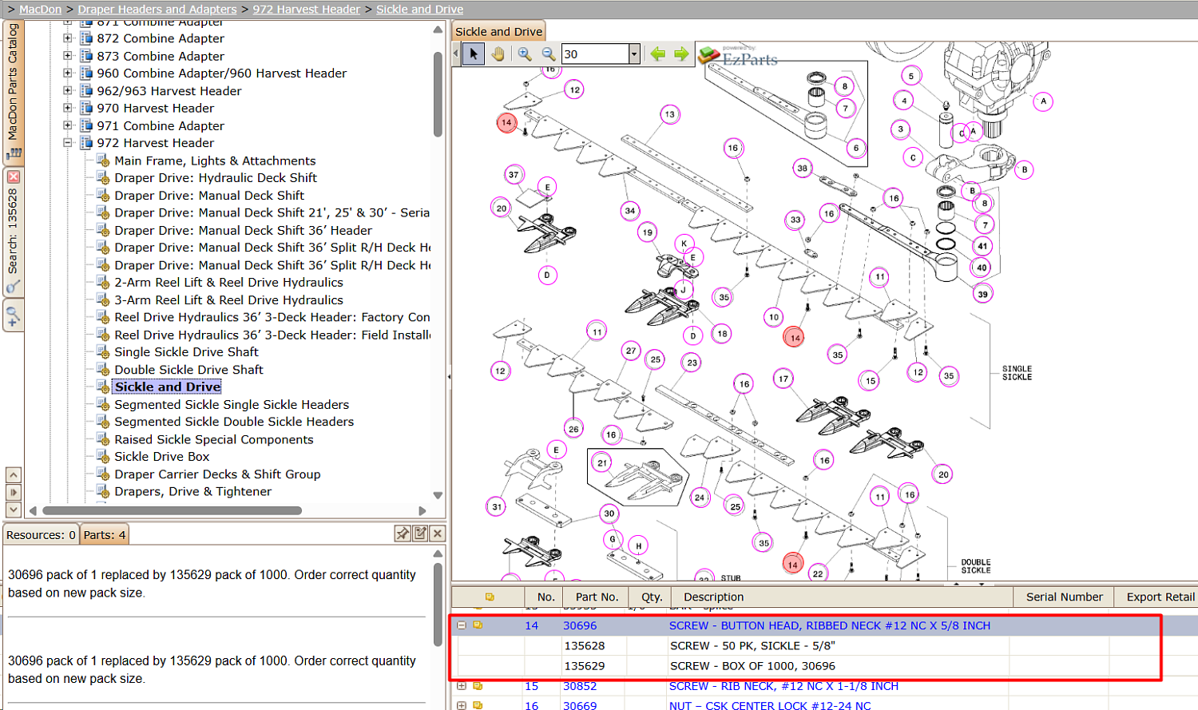Viewport: 1198px width, 710px height.
Task: Switch to the Parts: 4 tab
Action: (x=105, y=535)
